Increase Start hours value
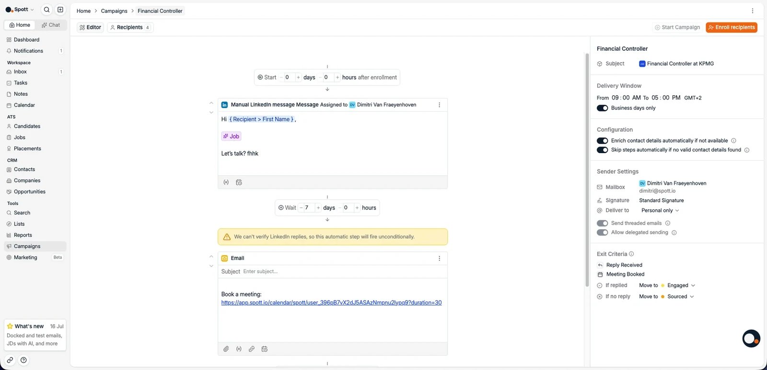 pos(337,78)
